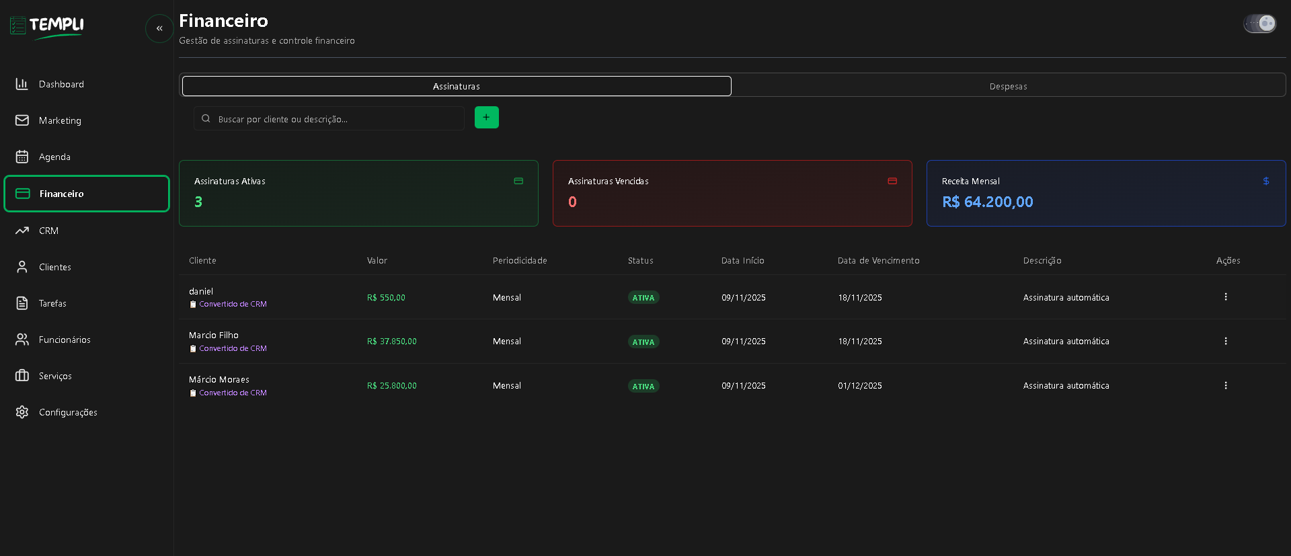This screenshot has width=1291, height=556.
Task: Click the value R$ 25.800,00
Action: pyautogui.click(x=392, y=386)
